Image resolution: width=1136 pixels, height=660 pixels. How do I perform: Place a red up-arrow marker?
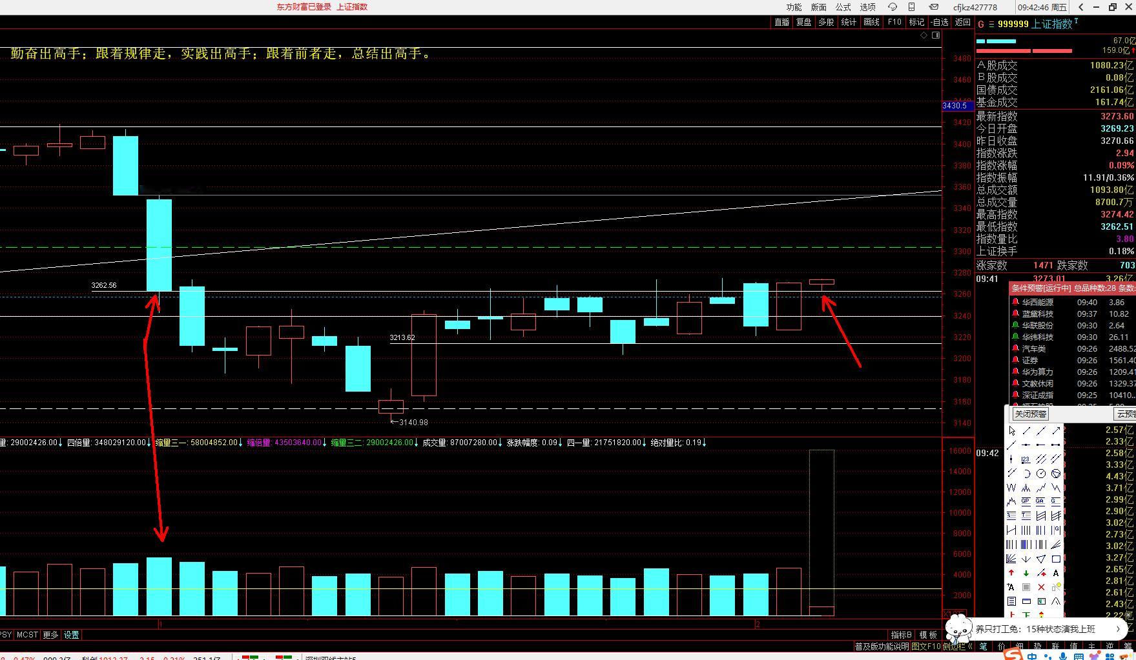[x=1011, y=573]
